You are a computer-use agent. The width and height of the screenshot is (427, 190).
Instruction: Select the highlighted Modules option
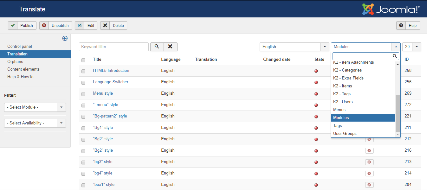363,117
